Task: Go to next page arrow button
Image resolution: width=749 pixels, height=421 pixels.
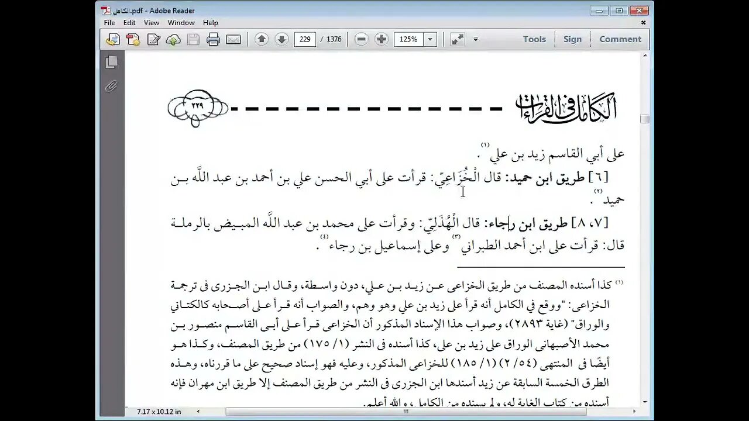Action: click(x=281, y=39)
